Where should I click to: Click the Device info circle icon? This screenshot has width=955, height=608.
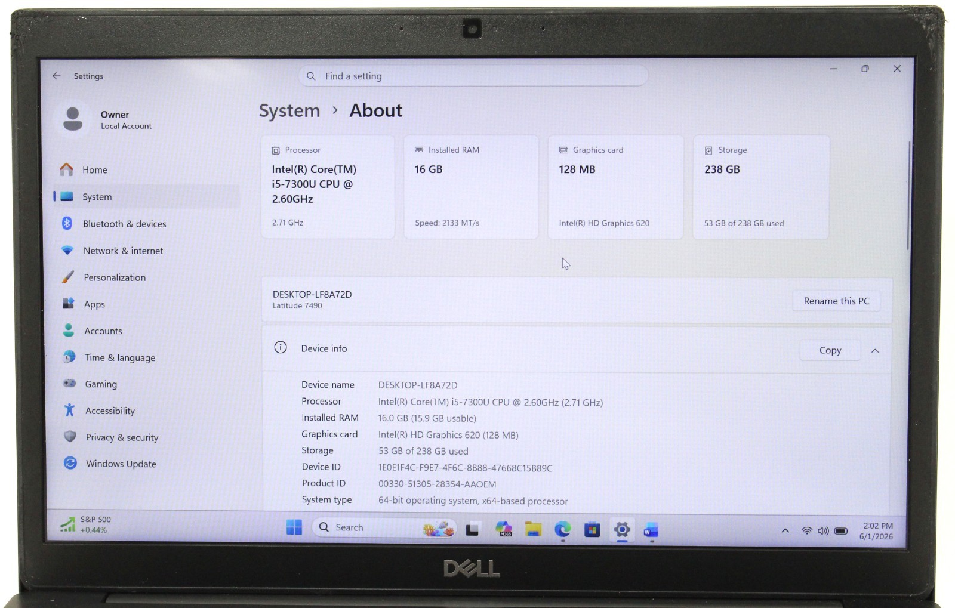pos(281,348)
